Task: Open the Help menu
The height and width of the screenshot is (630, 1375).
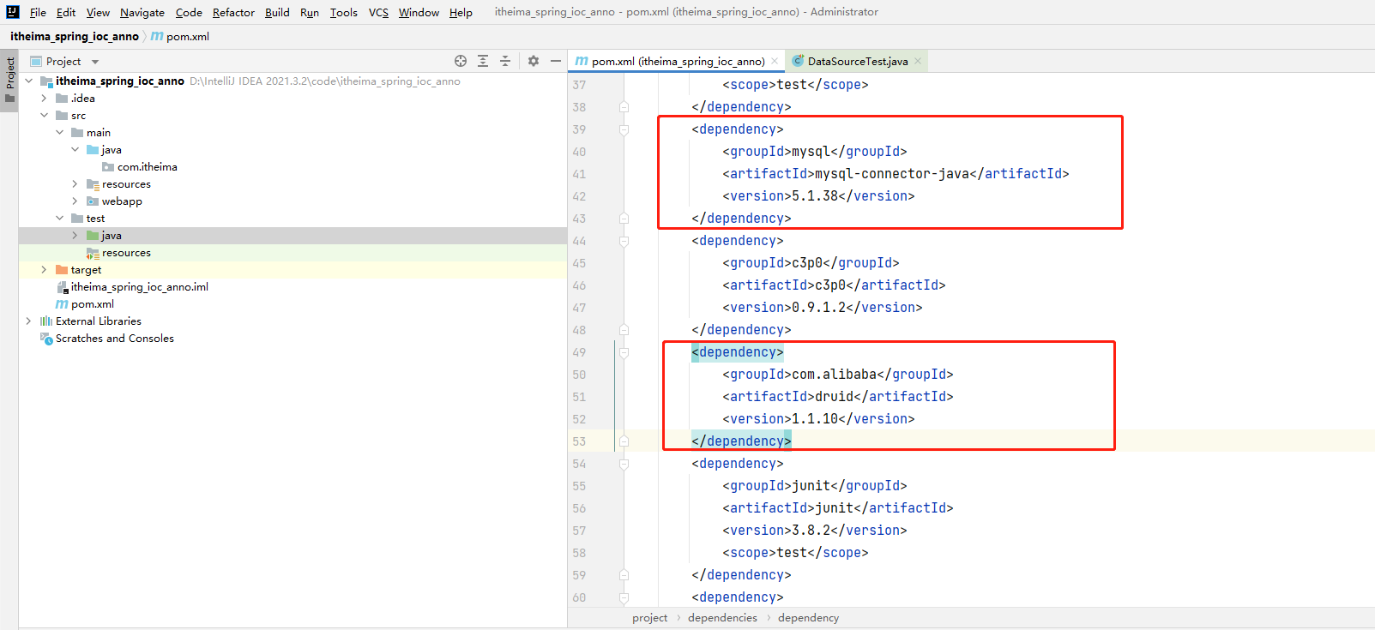Action: 461,12
